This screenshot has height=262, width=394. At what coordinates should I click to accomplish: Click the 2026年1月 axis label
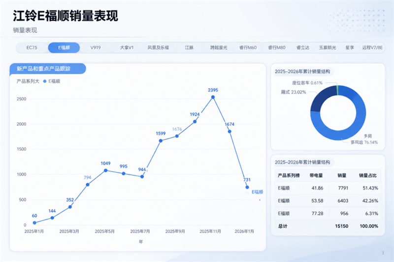click(x=244, y=231)
